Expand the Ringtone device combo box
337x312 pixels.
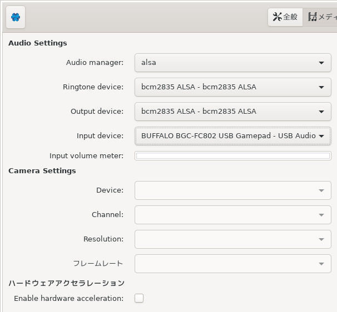(233, 87)
